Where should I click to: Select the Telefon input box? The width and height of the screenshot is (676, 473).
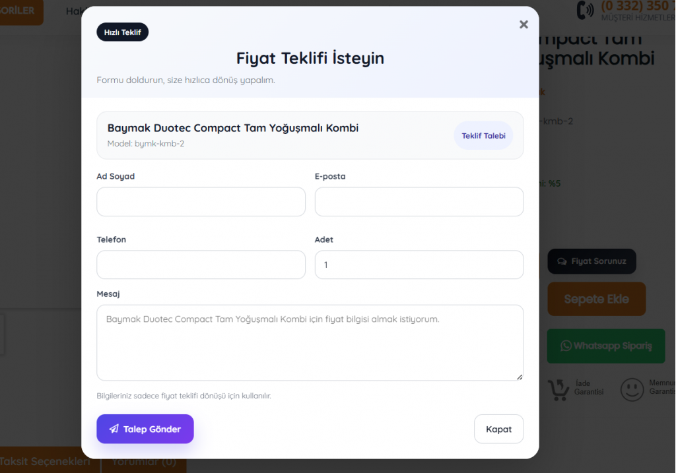click(201, 265)
